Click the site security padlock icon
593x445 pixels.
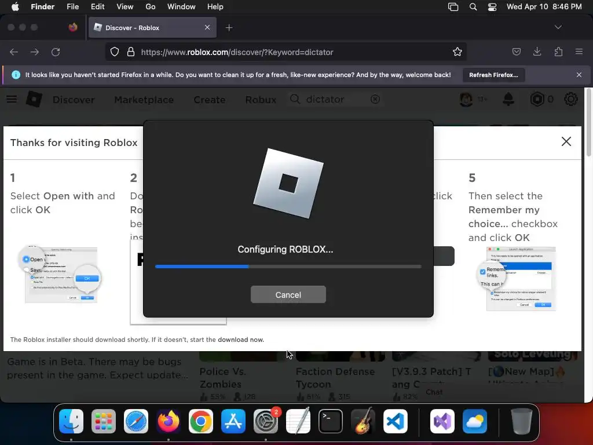(131, 52)
